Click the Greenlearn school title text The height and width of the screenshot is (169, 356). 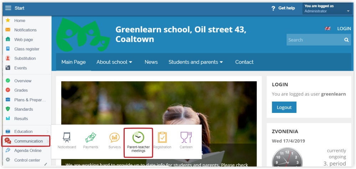pyautogui.click(x=181, y=34)
